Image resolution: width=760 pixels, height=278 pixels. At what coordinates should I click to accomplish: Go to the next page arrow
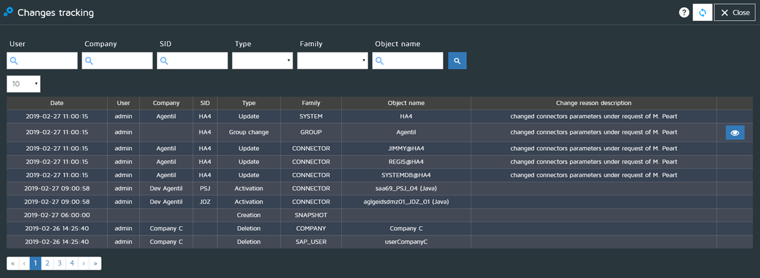(x=84, y=263)
